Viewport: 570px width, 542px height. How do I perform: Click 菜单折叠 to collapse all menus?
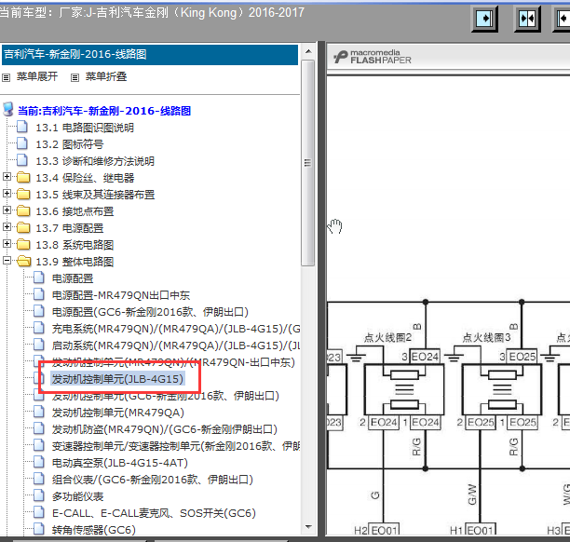tap(106, 76)
